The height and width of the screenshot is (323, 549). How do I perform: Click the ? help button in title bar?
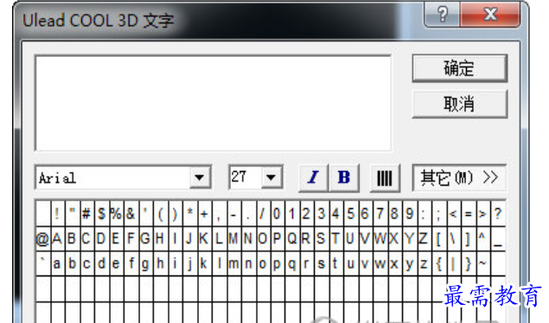point(442,15)
